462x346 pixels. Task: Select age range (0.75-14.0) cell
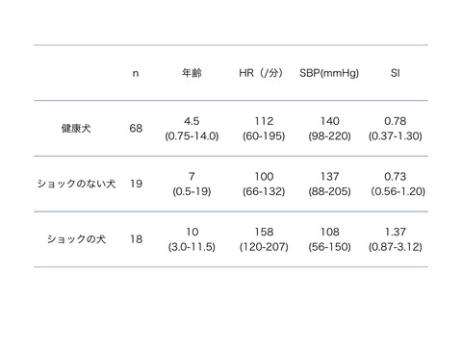(x=192, y=136)
